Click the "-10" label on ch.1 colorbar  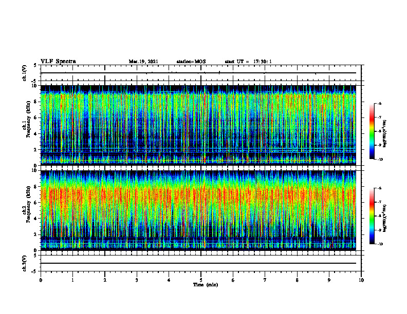click(x=380, y=160)
